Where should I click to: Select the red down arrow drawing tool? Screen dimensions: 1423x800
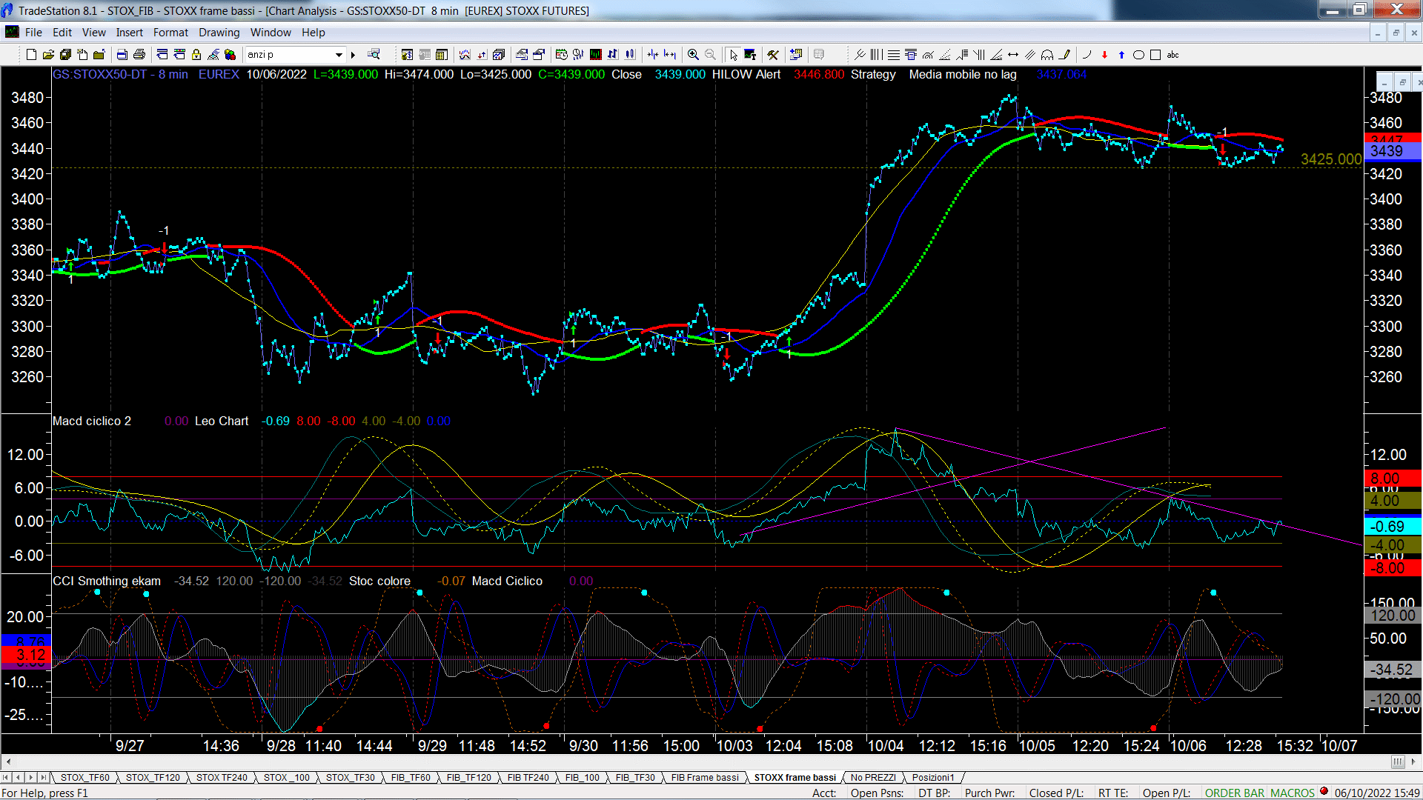[1104, 55]
